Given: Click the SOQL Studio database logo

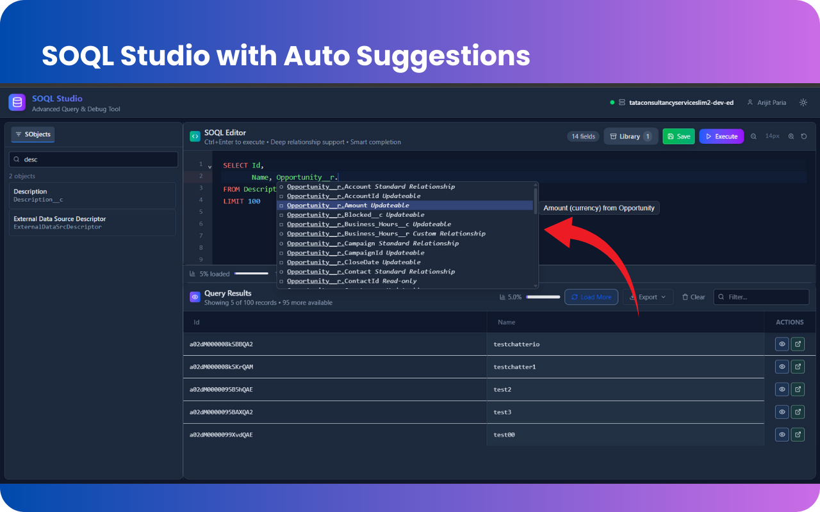Looking at the screenshot, I should (17, 102).
